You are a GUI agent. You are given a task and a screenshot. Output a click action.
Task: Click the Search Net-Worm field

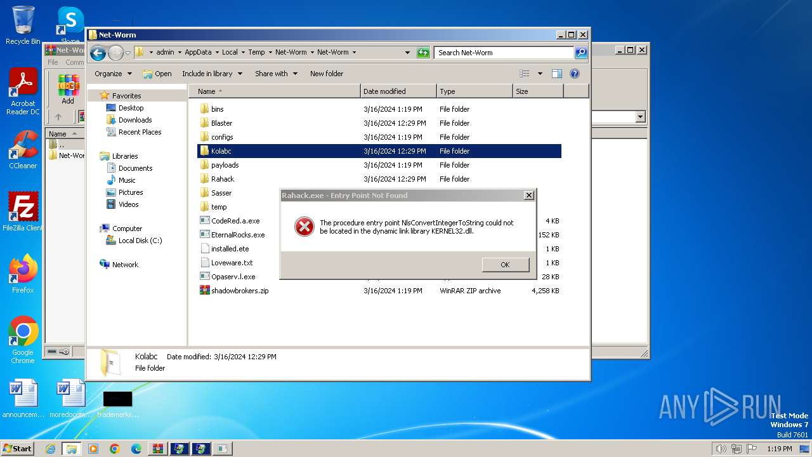coord(504,53)
